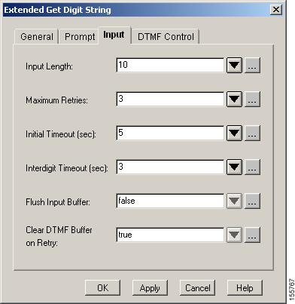Expand the Flush Input Buffer dropdown arrow
The image size is (295, 304).
point(234,201)
